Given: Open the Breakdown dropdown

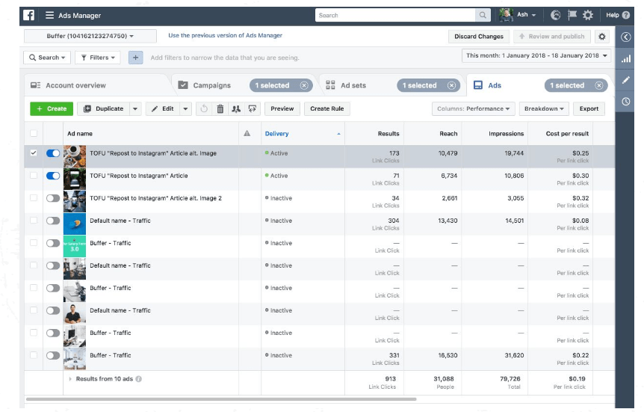Looking at the screenshot, I should [x=544, y=109].
